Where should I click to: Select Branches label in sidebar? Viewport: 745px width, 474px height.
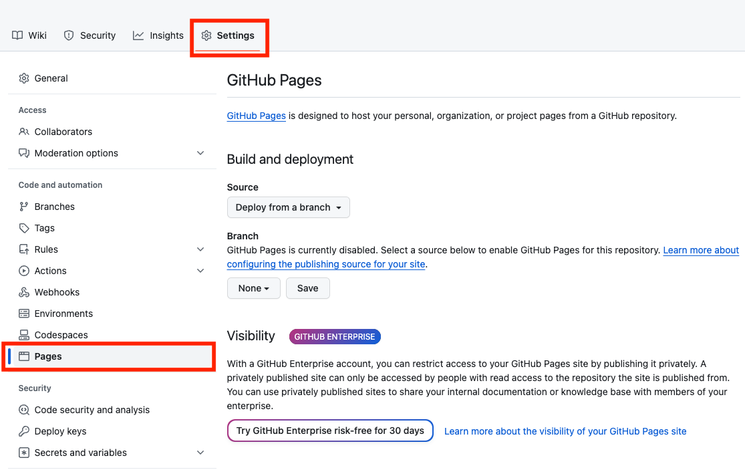tap(55, 207)
